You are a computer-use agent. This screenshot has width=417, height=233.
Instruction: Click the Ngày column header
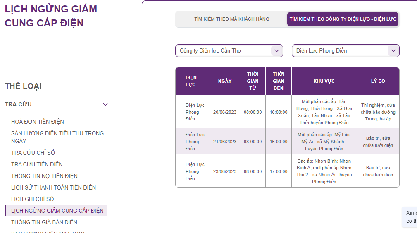225,81
